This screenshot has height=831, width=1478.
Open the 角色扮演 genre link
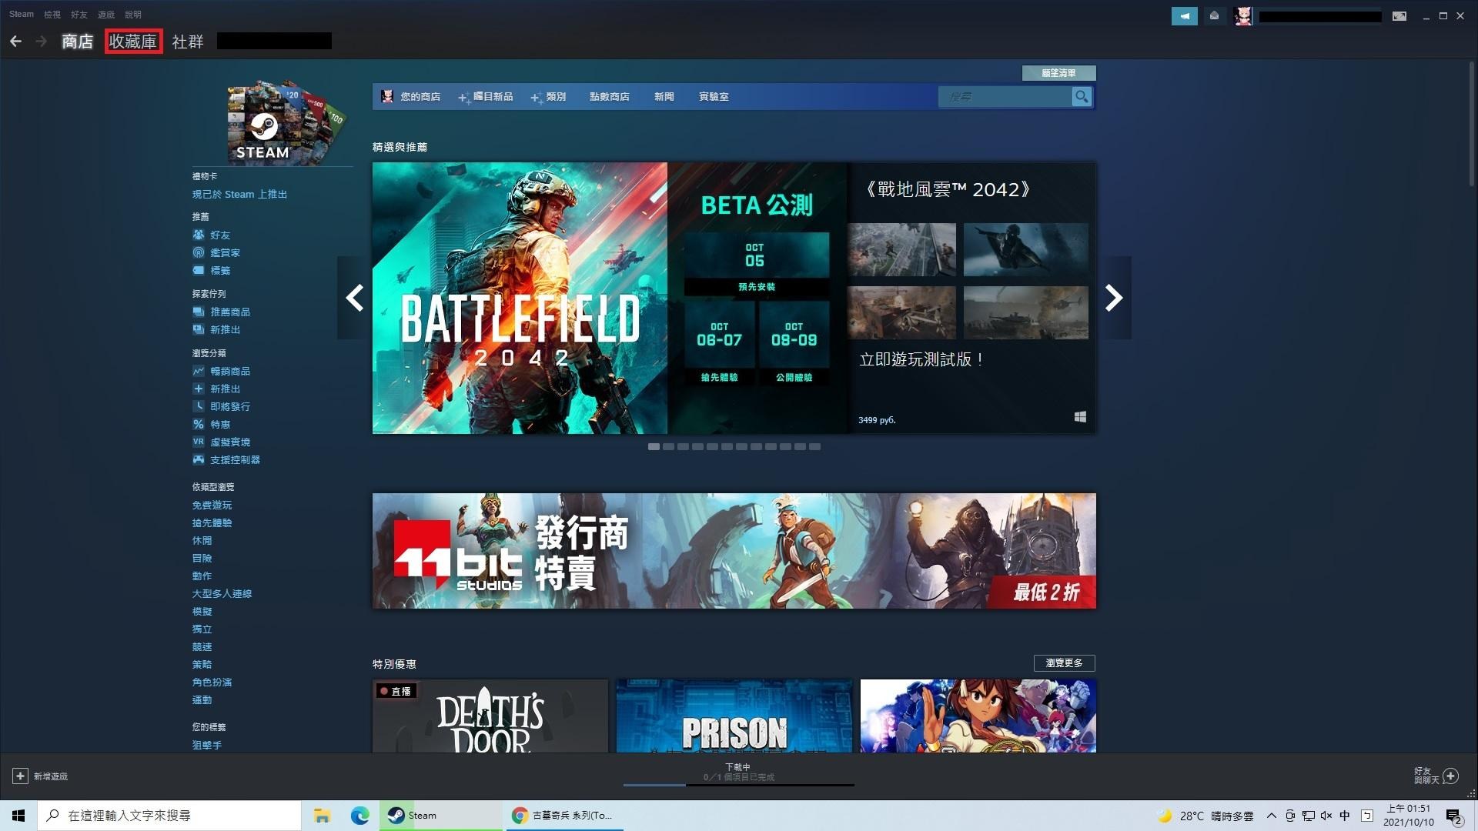coord(212,682)
